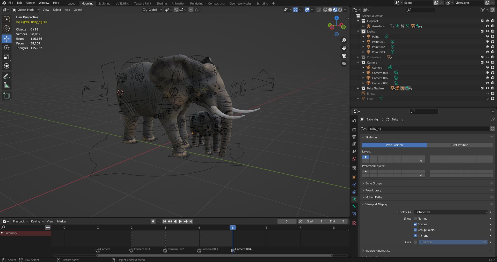Switch perspective/orthographic grid icon
Image resolution: width=497 pixels, height=262 pixels.
click(344, 64)
